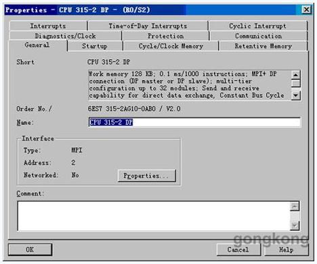
Task: Open the Interrupts tab
Action: [48, 26]
